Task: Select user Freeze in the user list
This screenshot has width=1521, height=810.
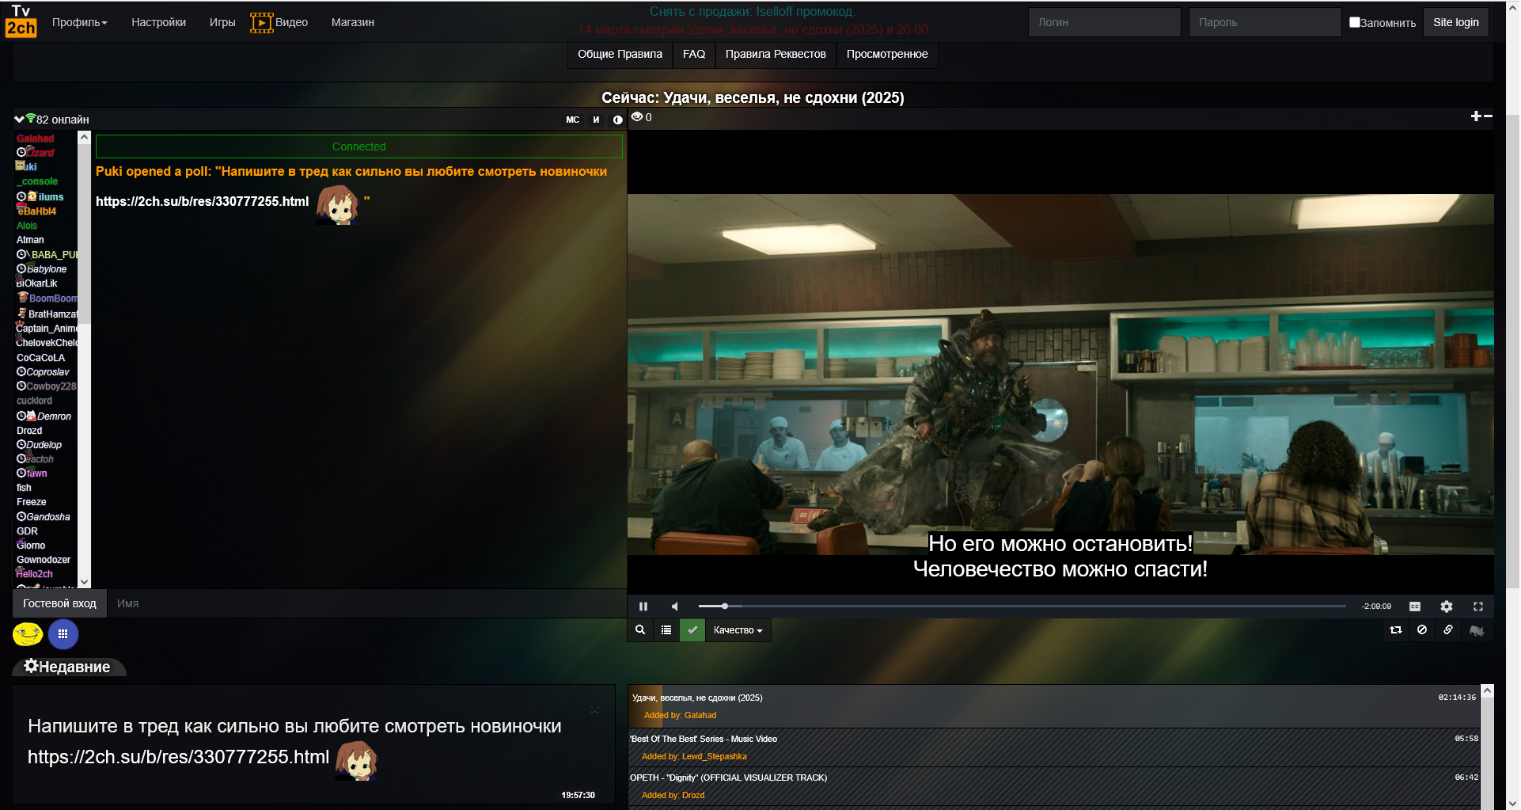Action: coord(32,502)
